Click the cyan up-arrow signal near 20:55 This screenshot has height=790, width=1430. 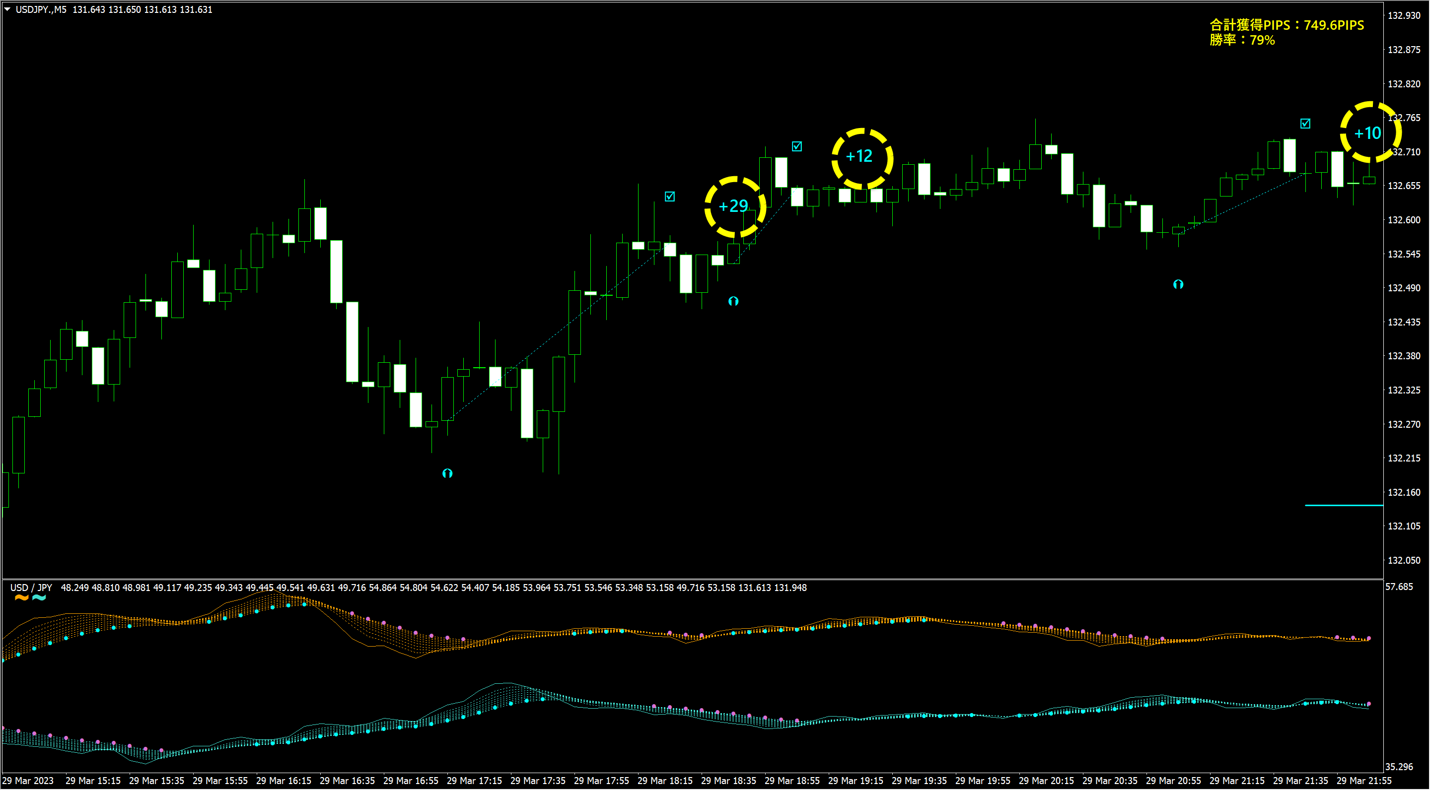(x=1178, y=285)
